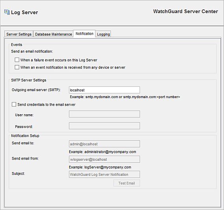Click the 'Send email from:' label

coord(25,158)
